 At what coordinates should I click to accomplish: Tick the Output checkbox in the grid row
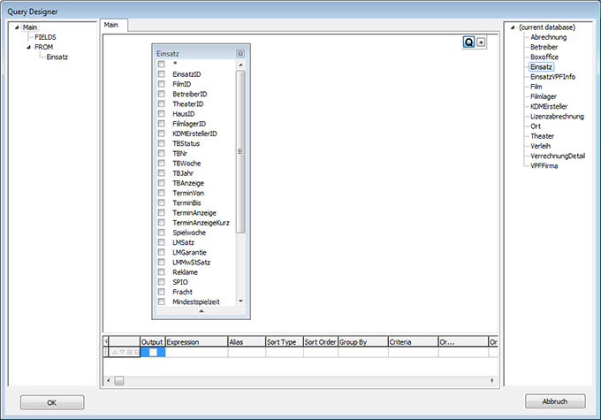pos(152,352)
